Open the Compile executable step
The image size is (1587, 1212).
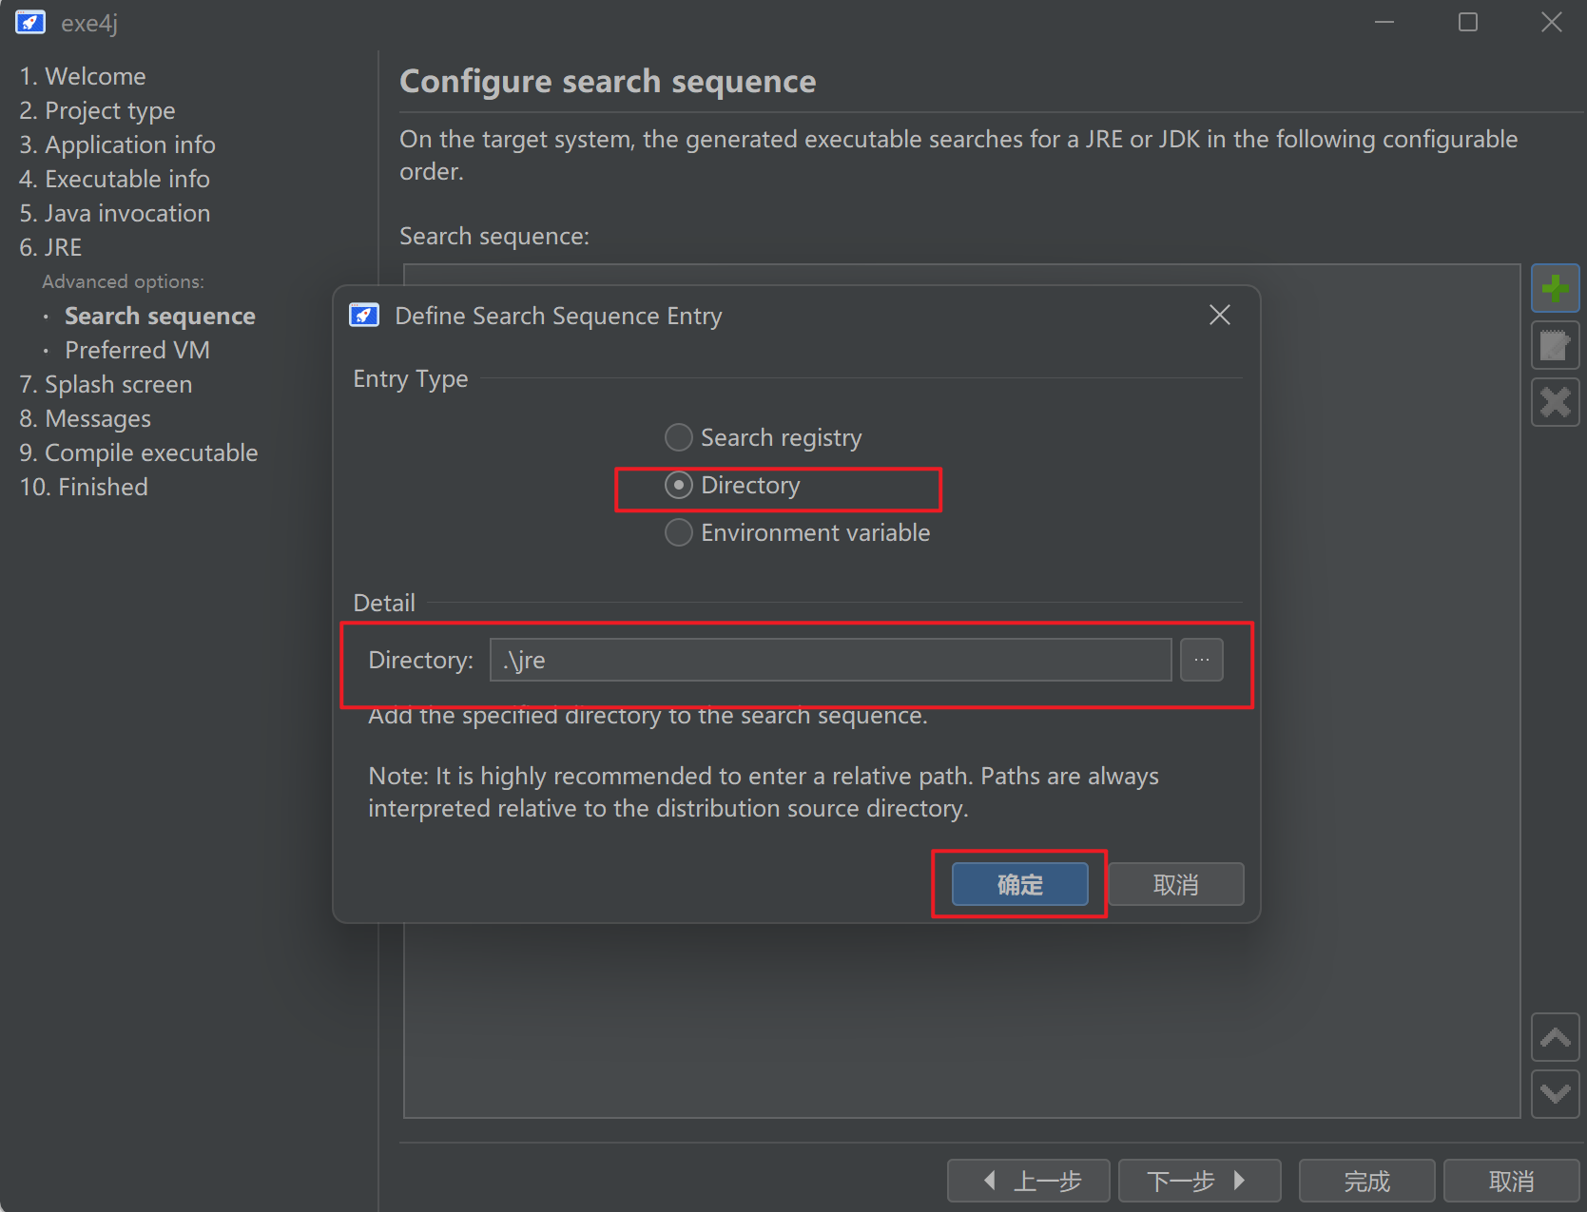click(x=139, y=453)
